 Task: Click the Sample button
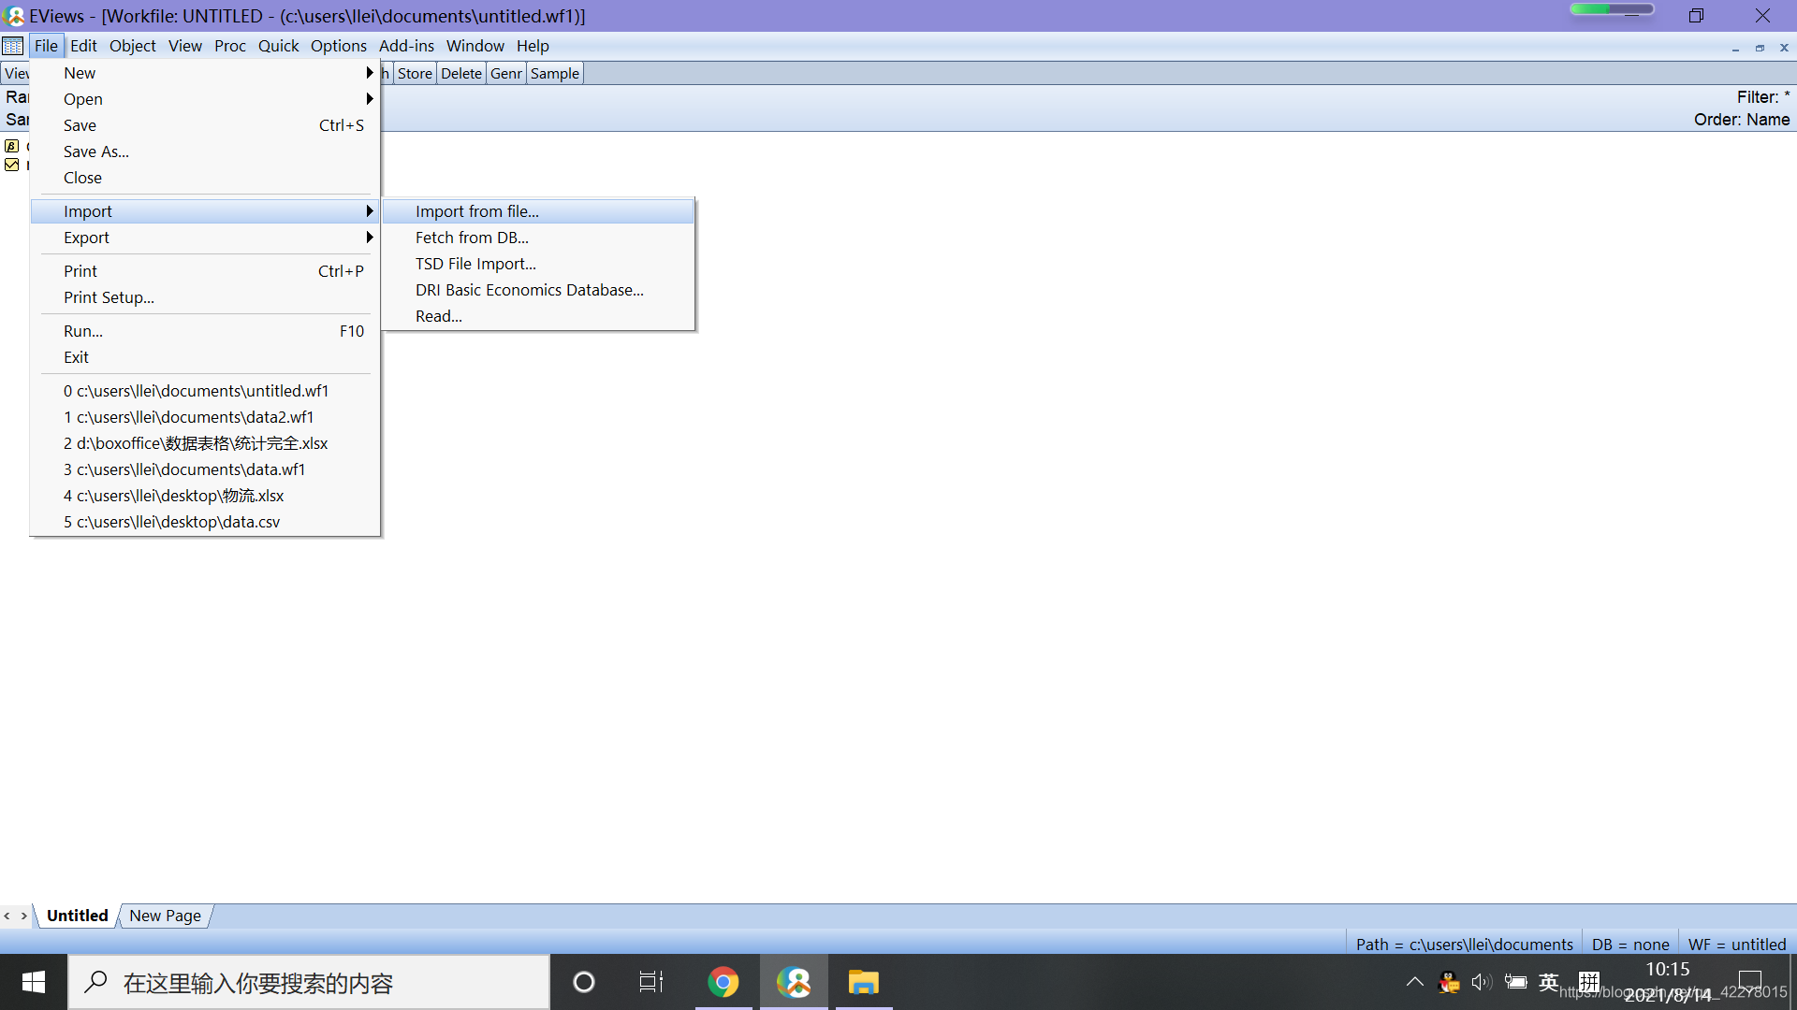tap(554, 74)
